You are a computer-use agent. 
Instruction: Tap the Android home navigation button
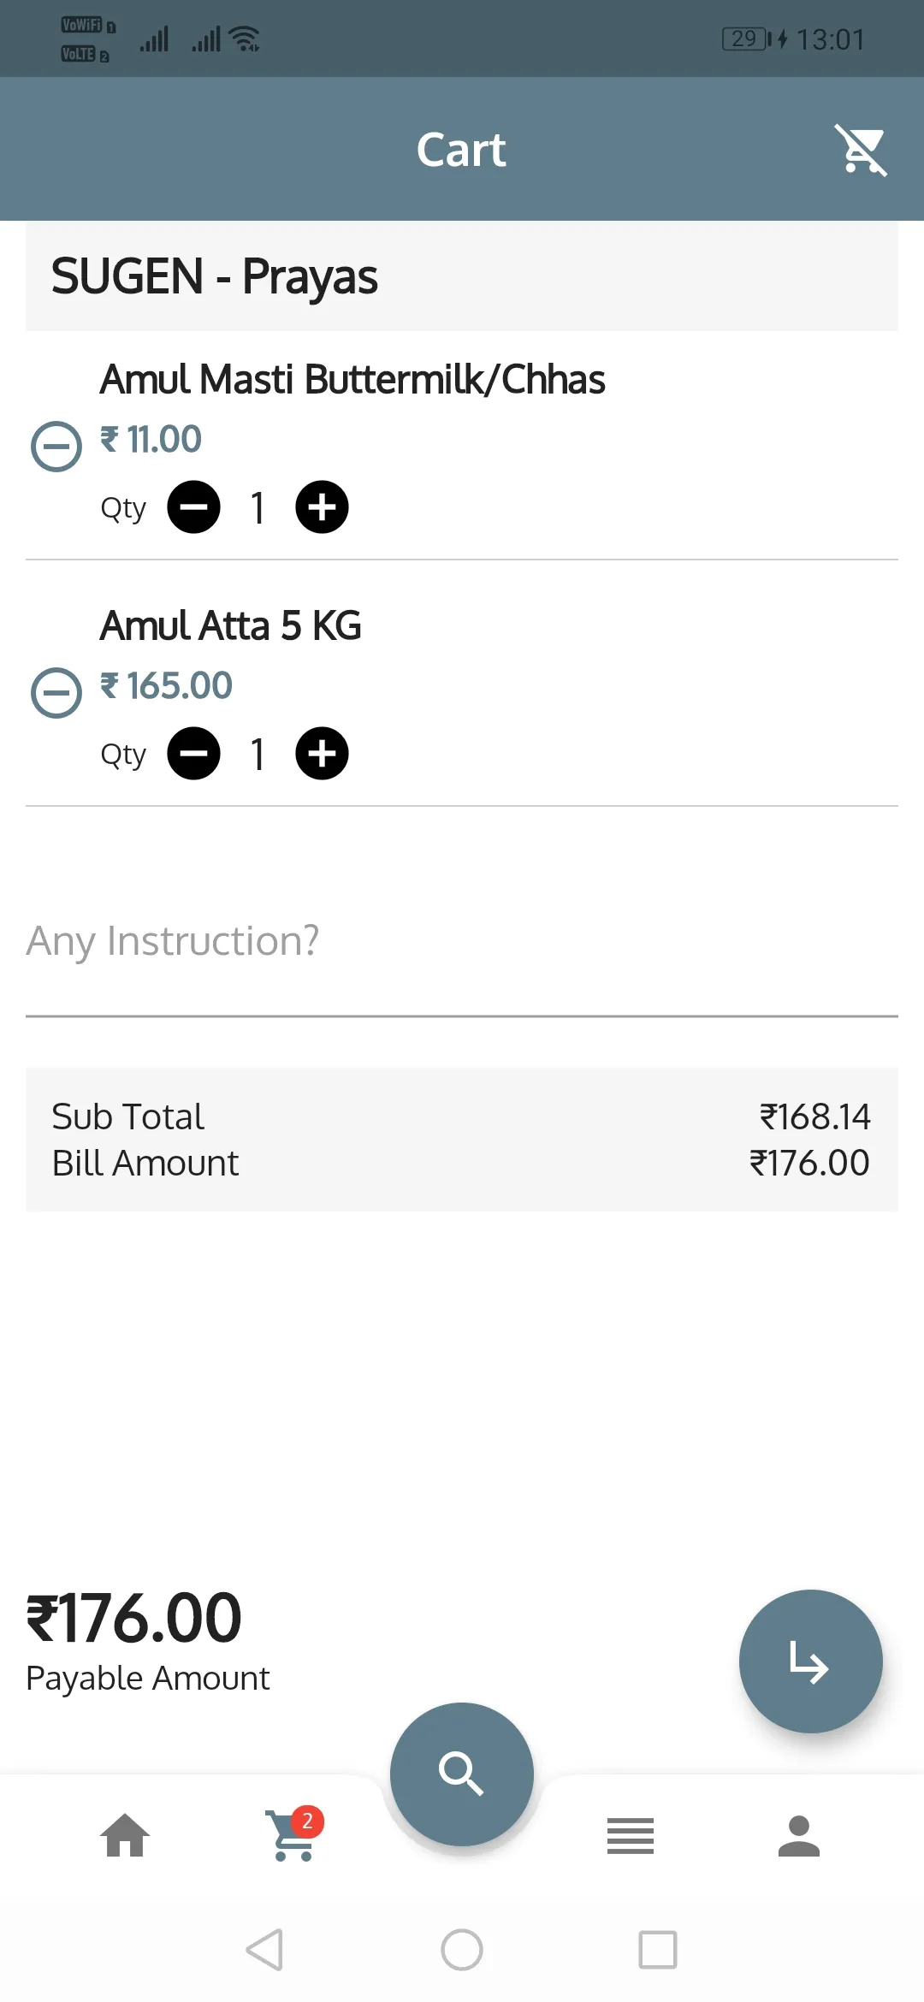tap(462, 1950)
